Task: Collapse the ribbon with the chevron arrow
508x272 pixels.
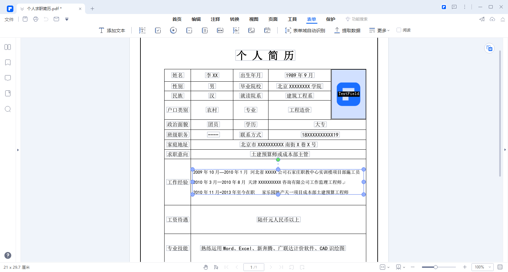Action: tap(502, 19)
